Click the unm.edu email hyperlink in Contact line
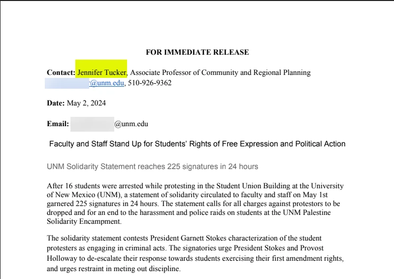394x279 pixels. 107,83
